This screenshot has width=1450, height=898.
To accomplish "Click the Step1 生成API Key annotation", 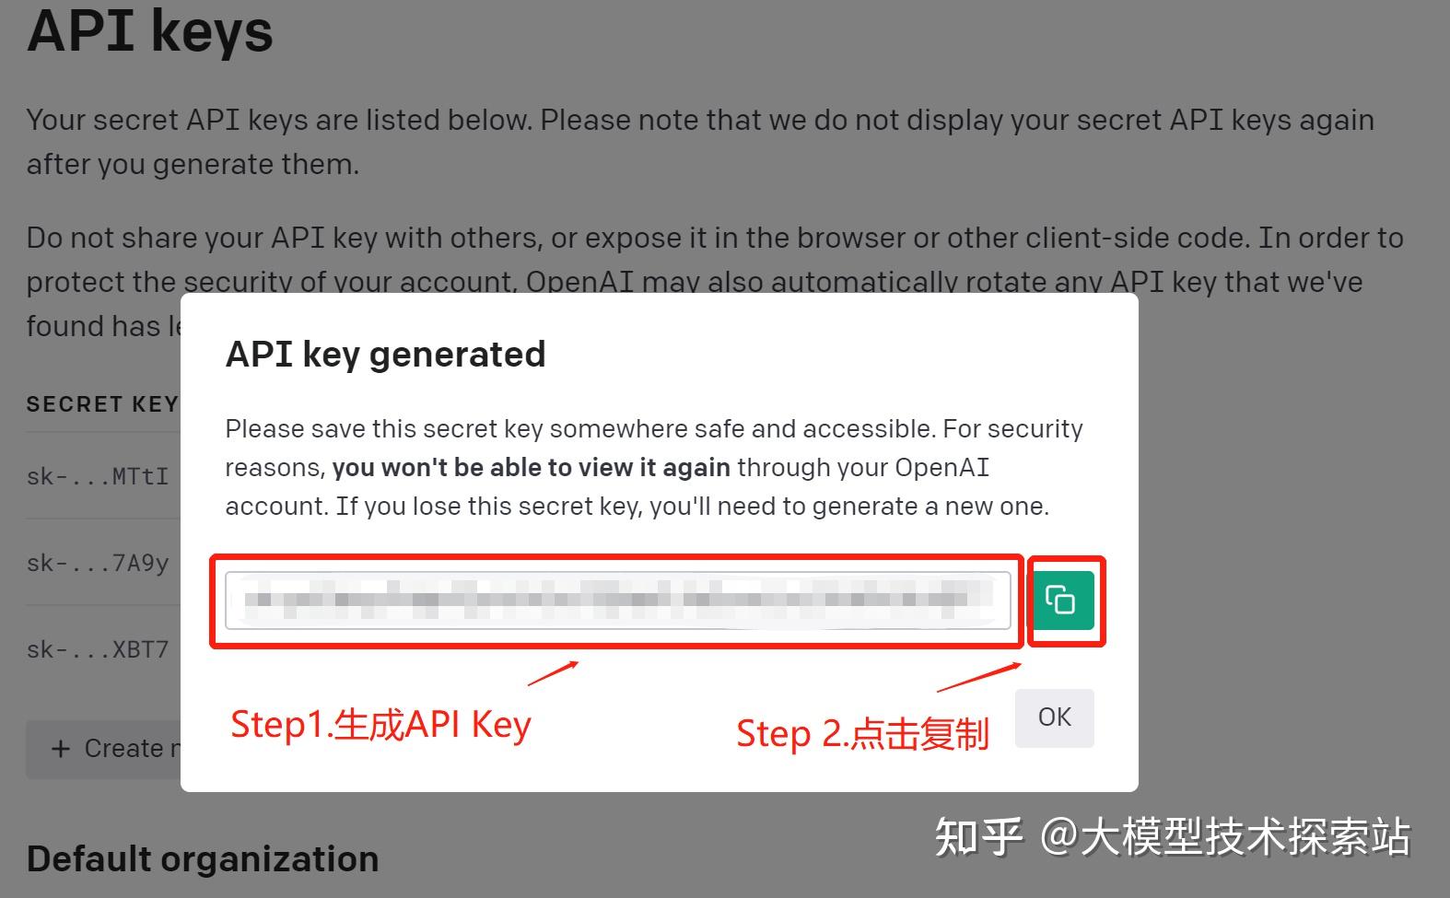I will click(380, 725).
